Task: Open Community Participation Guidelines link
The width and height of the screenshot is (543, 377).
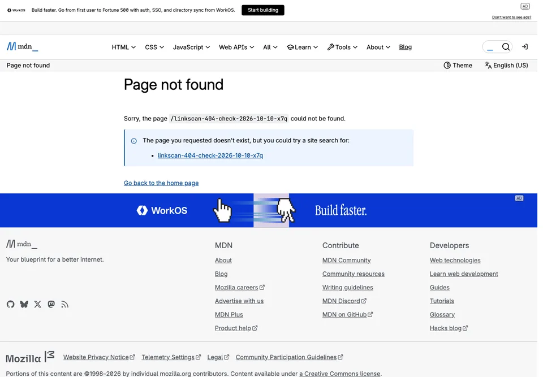Action: [289, 357]
